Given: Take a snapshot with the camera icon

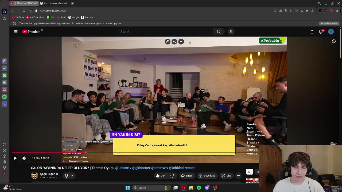Looking at the screenshot, I should point(280,11).
